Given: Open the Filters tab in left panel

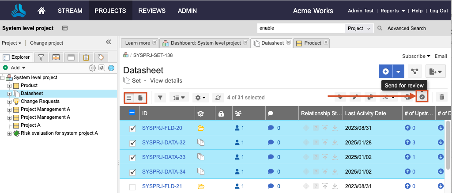Looking at the screenshot, I should coord(41,57).
